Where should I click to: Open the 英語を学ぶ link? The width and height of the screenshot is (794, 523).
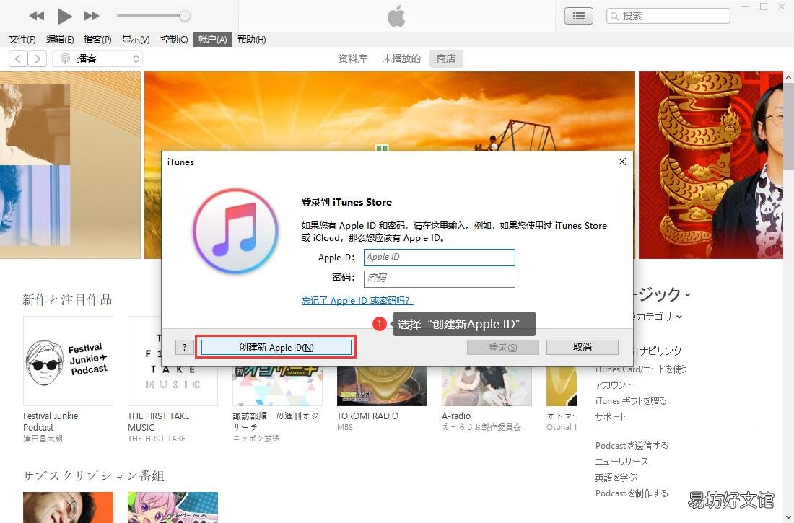pos(616,477)
